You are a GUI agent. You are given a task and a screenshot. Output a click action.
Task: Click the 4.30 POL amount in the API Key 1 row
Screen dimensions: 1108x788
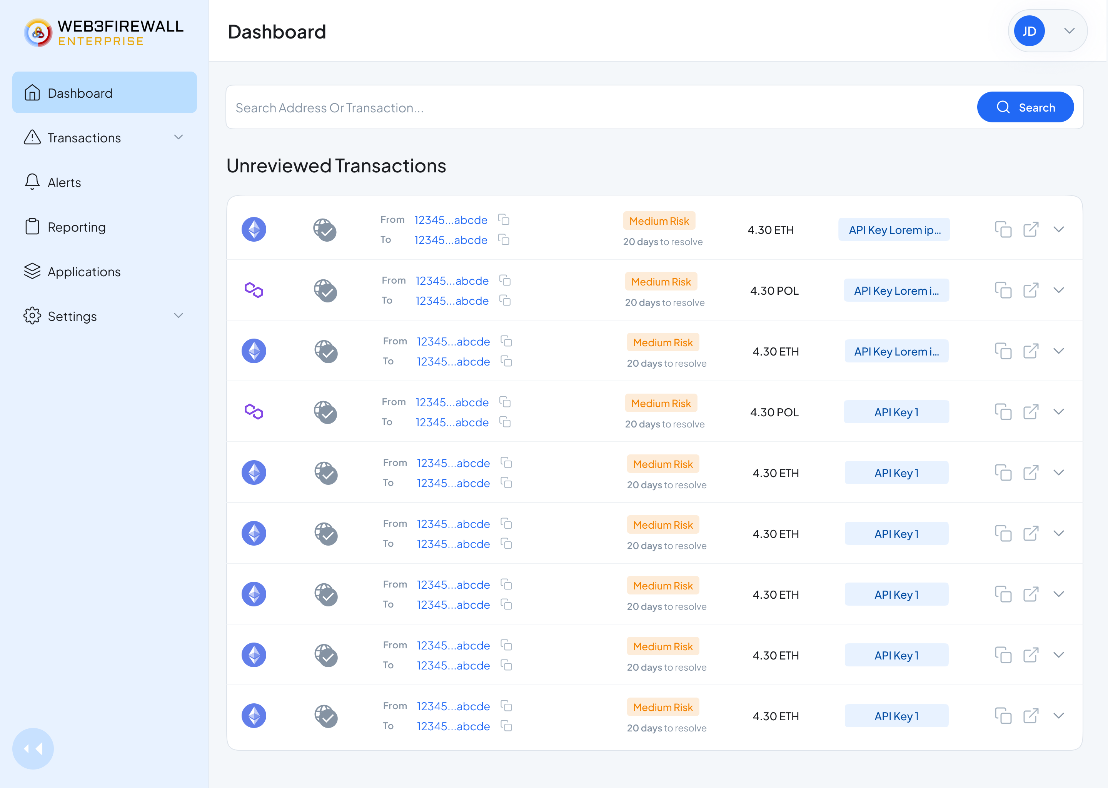coord(774,412)
